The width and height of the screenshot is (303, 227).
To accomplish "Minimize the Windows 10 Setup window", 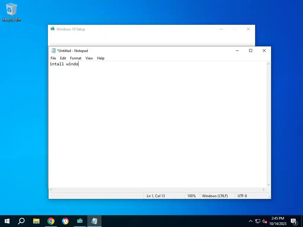I will (x=221, y=29).
